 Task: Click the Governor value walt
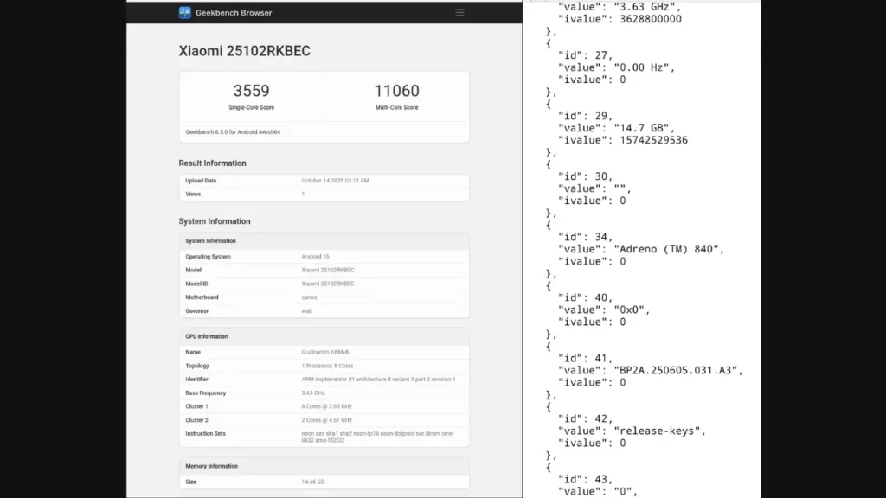[307, 310]
